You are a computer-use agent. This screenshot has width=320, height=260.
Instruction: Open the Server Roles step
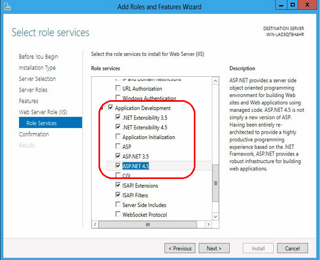[33, 90]
